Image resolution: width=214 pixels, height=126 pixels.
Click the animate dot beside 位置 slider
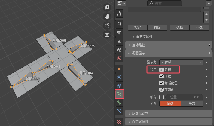point(206,97)
